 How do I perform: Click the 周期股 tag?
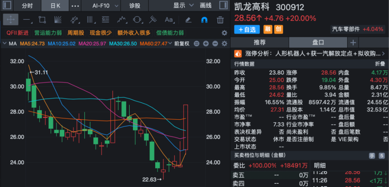point(76,33)
